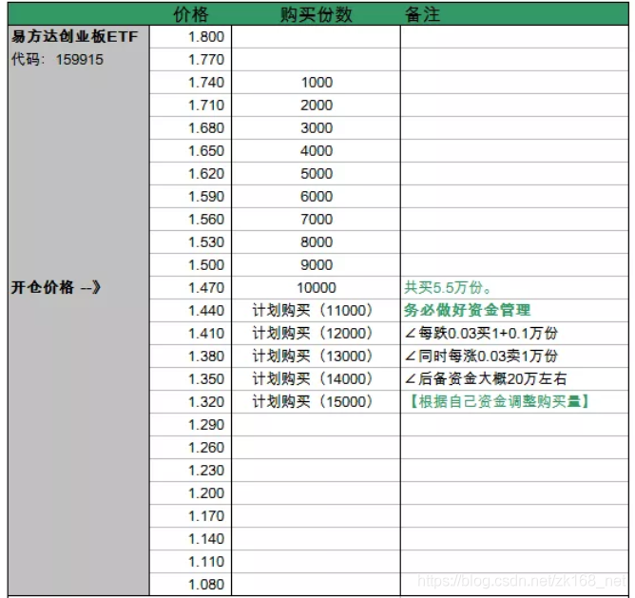Select price cell 1.500

tap(190, 265)
